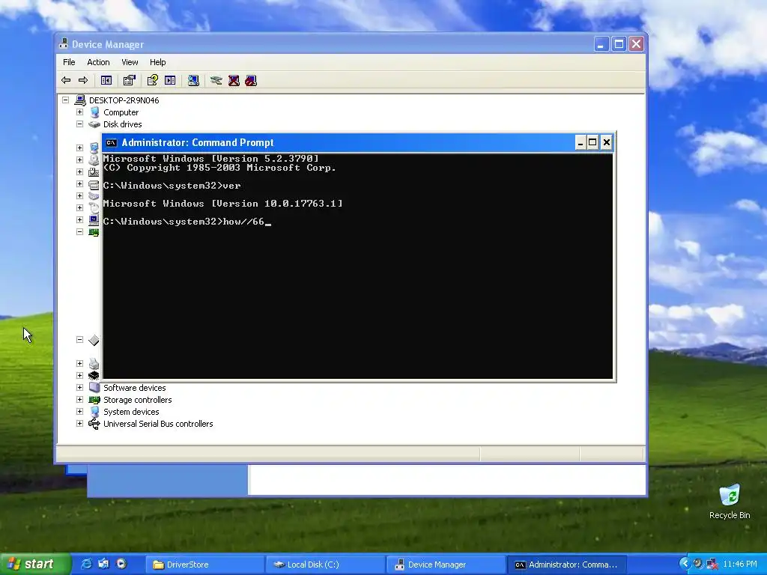Select the System devices label

click(x=131, y=412)
